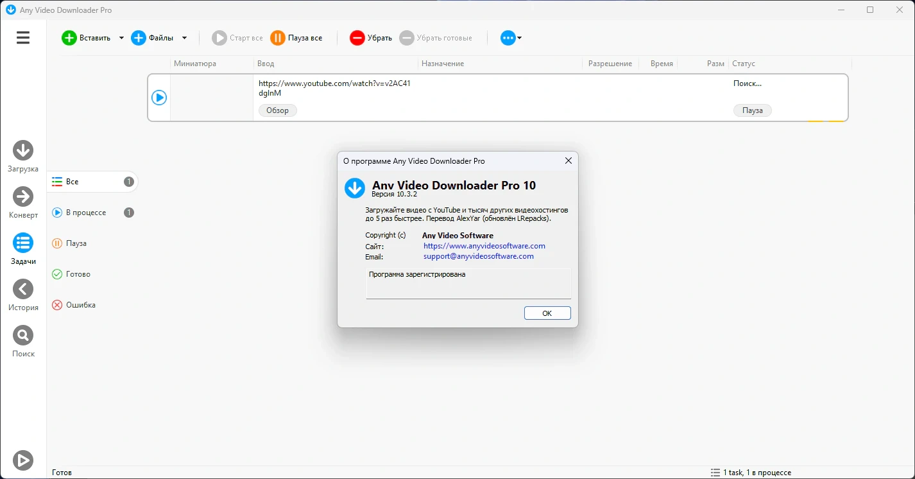Click the grey Убрать готовые icon
The image size is (915, 479).
coord(407,38)
